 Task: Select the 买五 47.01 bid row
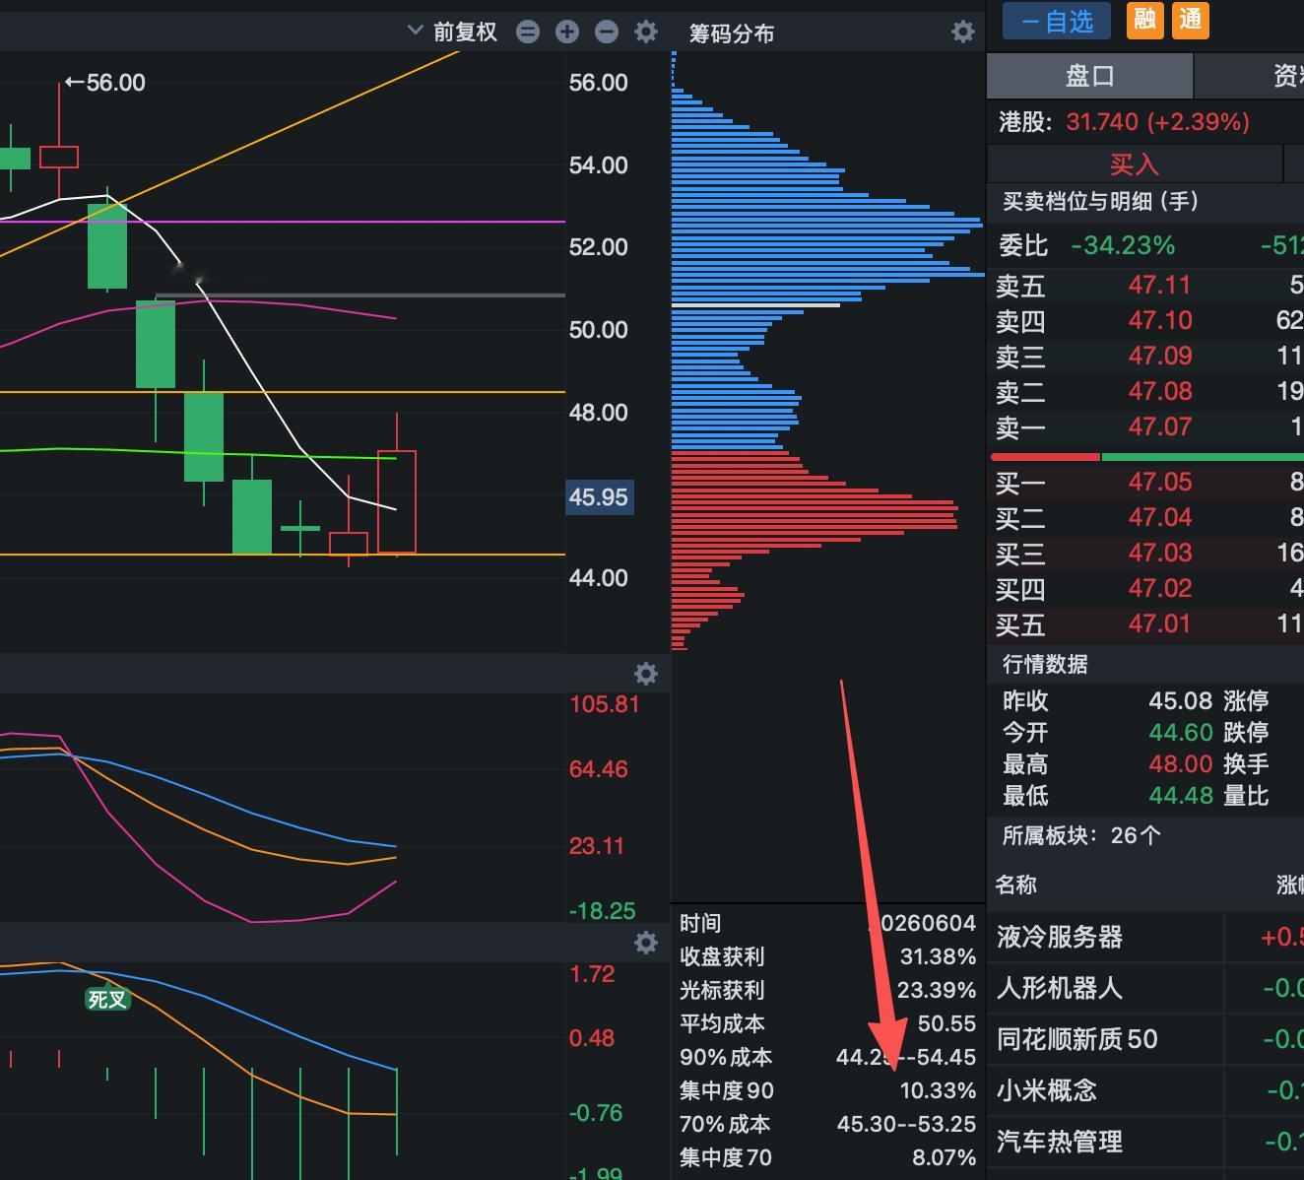1145,624
